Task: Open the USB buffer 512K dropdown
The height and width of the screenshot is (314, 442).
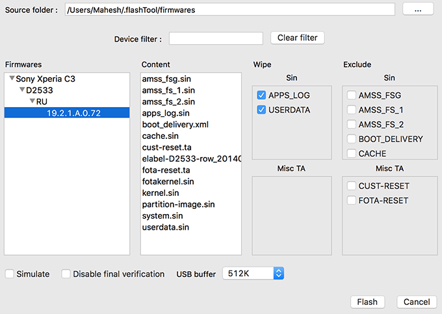Action: [x=253, y=274]
